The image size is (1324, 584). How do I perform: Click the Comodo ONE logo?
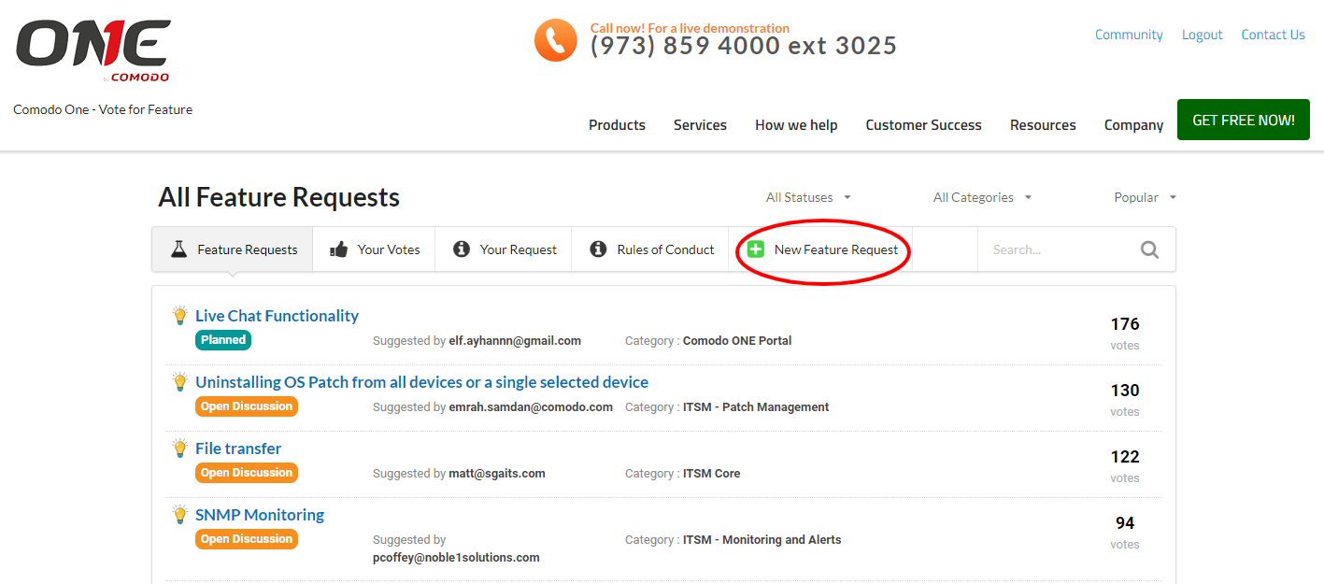pyautogui.click(x=93, y=50)
